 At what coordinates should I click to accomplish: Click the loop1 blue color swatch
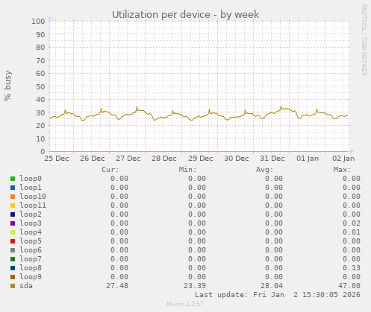click(13, 188)
